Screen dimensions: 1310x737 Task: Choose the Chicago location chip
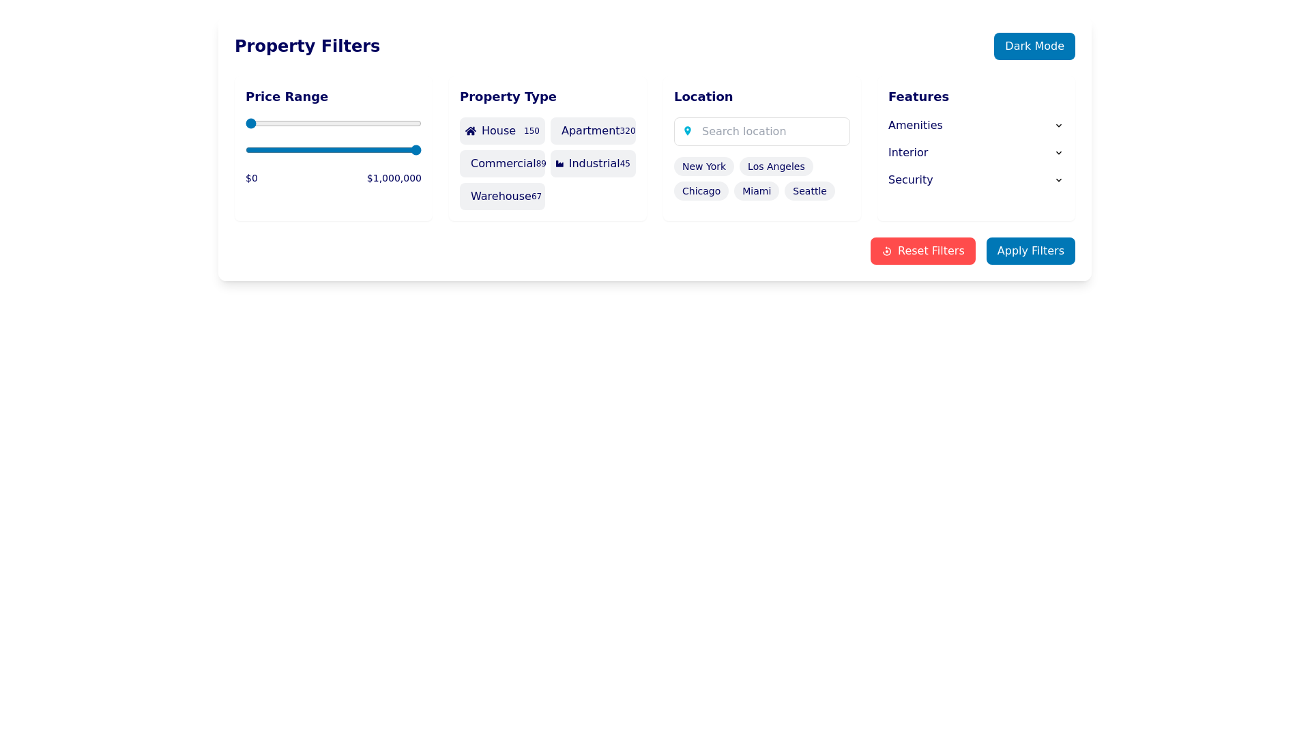tap(701, 191)
